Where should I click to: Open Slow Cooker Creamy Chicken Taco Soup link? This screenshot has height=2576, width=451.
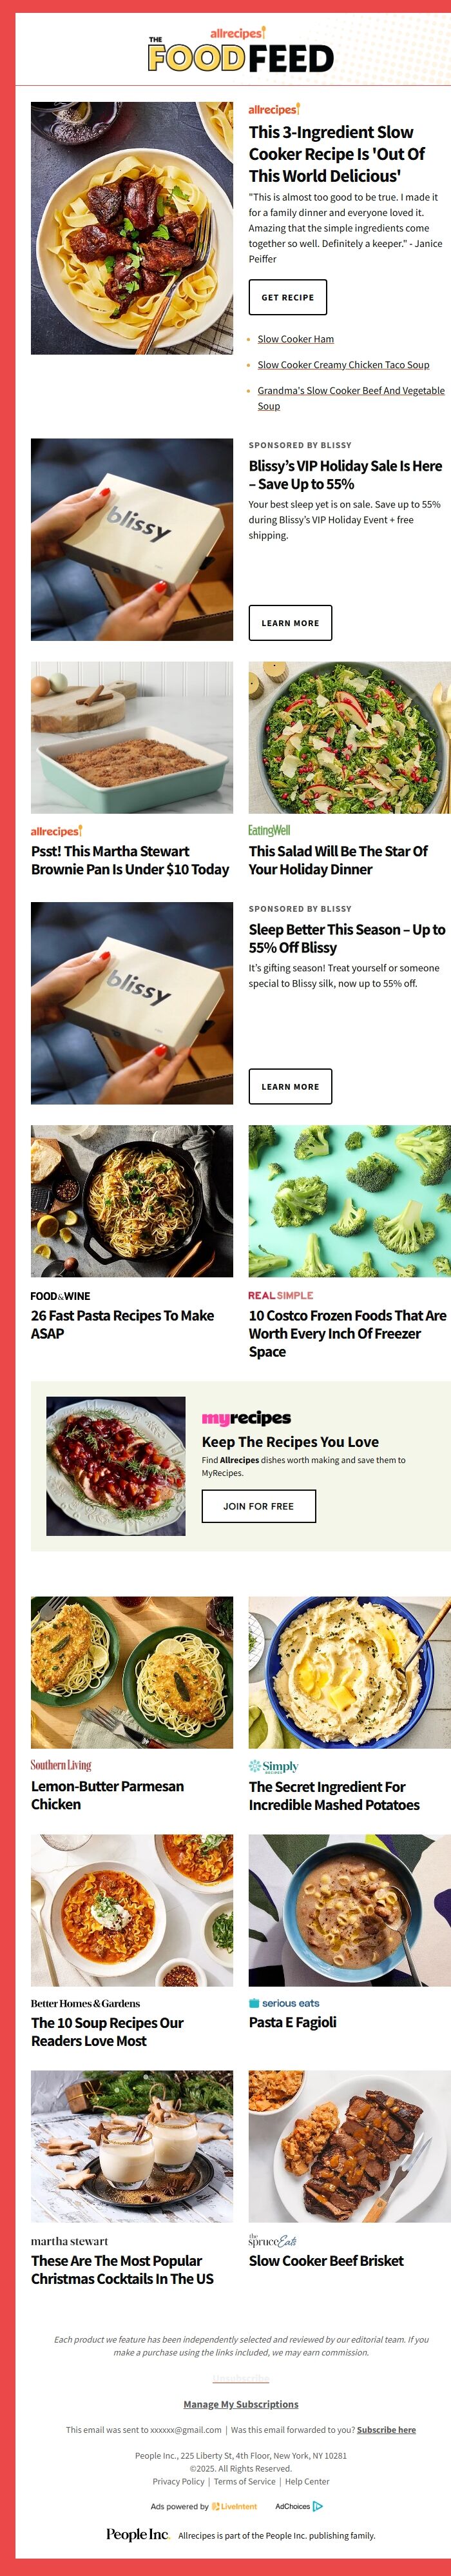coord(343,365)
